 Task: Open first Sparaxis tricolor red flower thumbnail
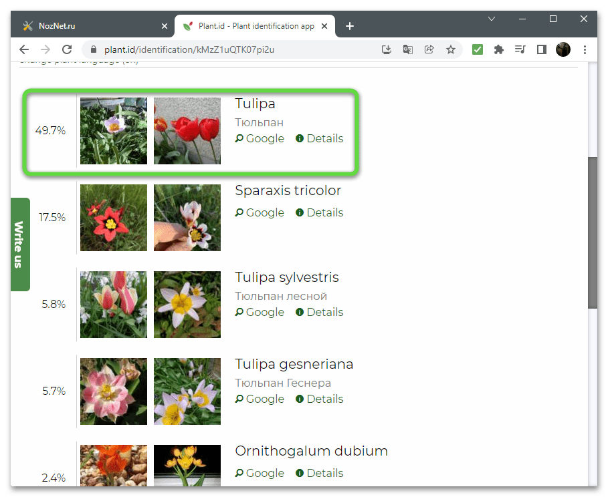point(114,218)
